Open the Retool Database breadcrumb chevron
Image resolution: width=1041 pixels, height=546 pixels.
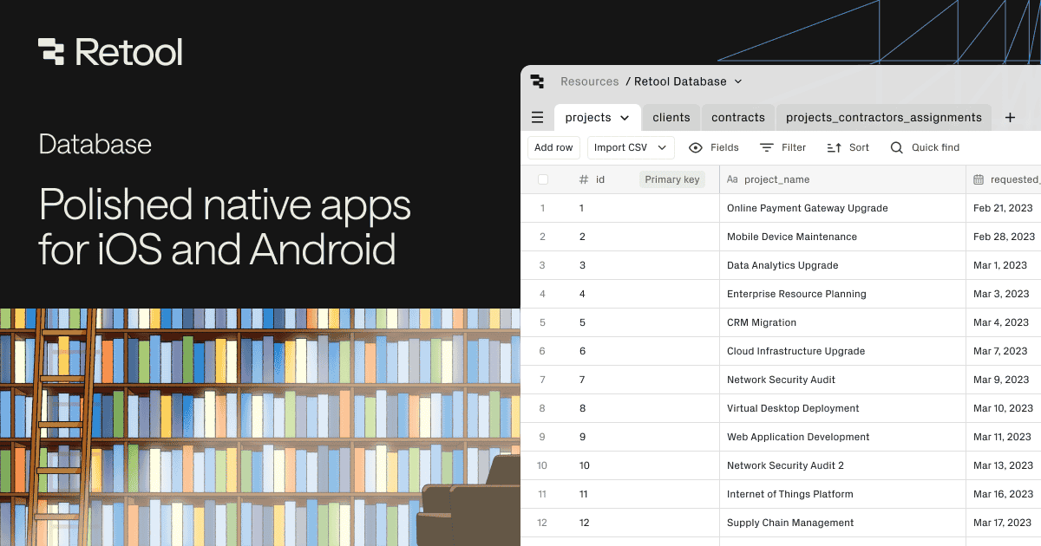pos(738,81)
